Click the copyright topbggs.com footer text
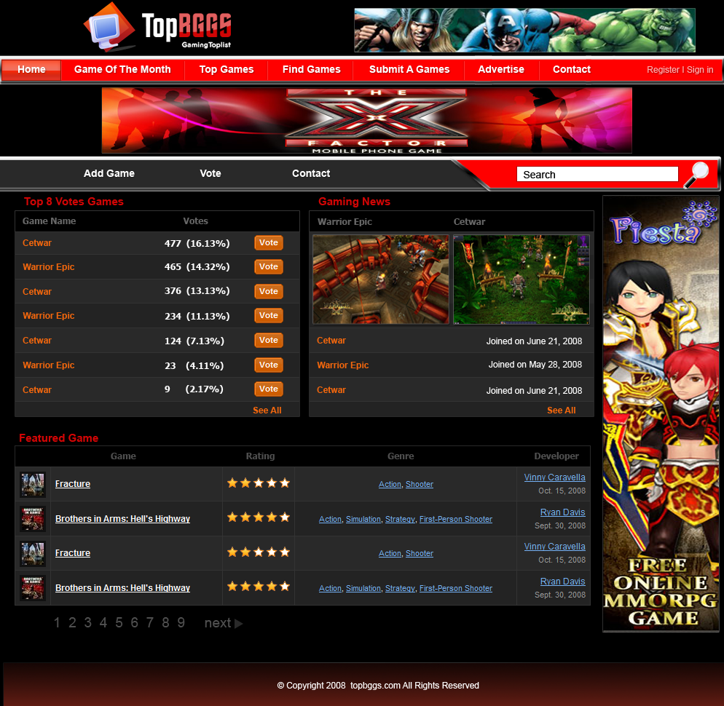The height and width of the screenshot is (706, 724). click(x=378, y=685)
